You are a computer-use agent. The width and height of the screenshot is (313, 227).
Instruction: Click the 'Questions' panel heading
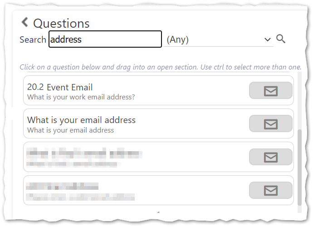61,23
